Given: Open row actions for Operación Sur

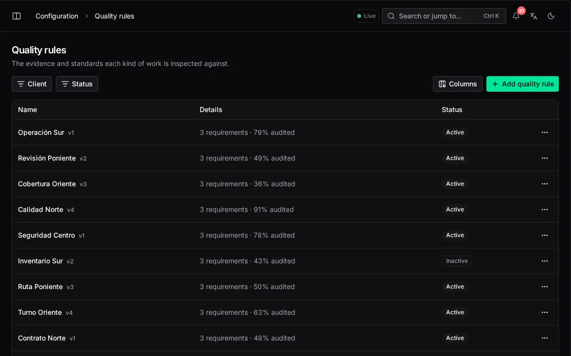Looking at the screenshot, I should 544,132.
